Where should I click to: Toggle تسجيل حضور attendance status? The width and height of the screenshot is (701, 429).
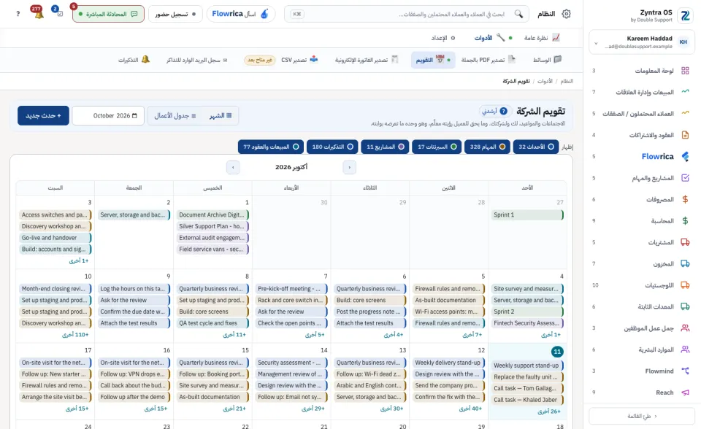click(175, 14)
